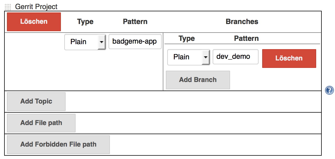Open the project Type dropdown showing Plain
This screenshot has width=335, height=159.
(x=83, y=42)
